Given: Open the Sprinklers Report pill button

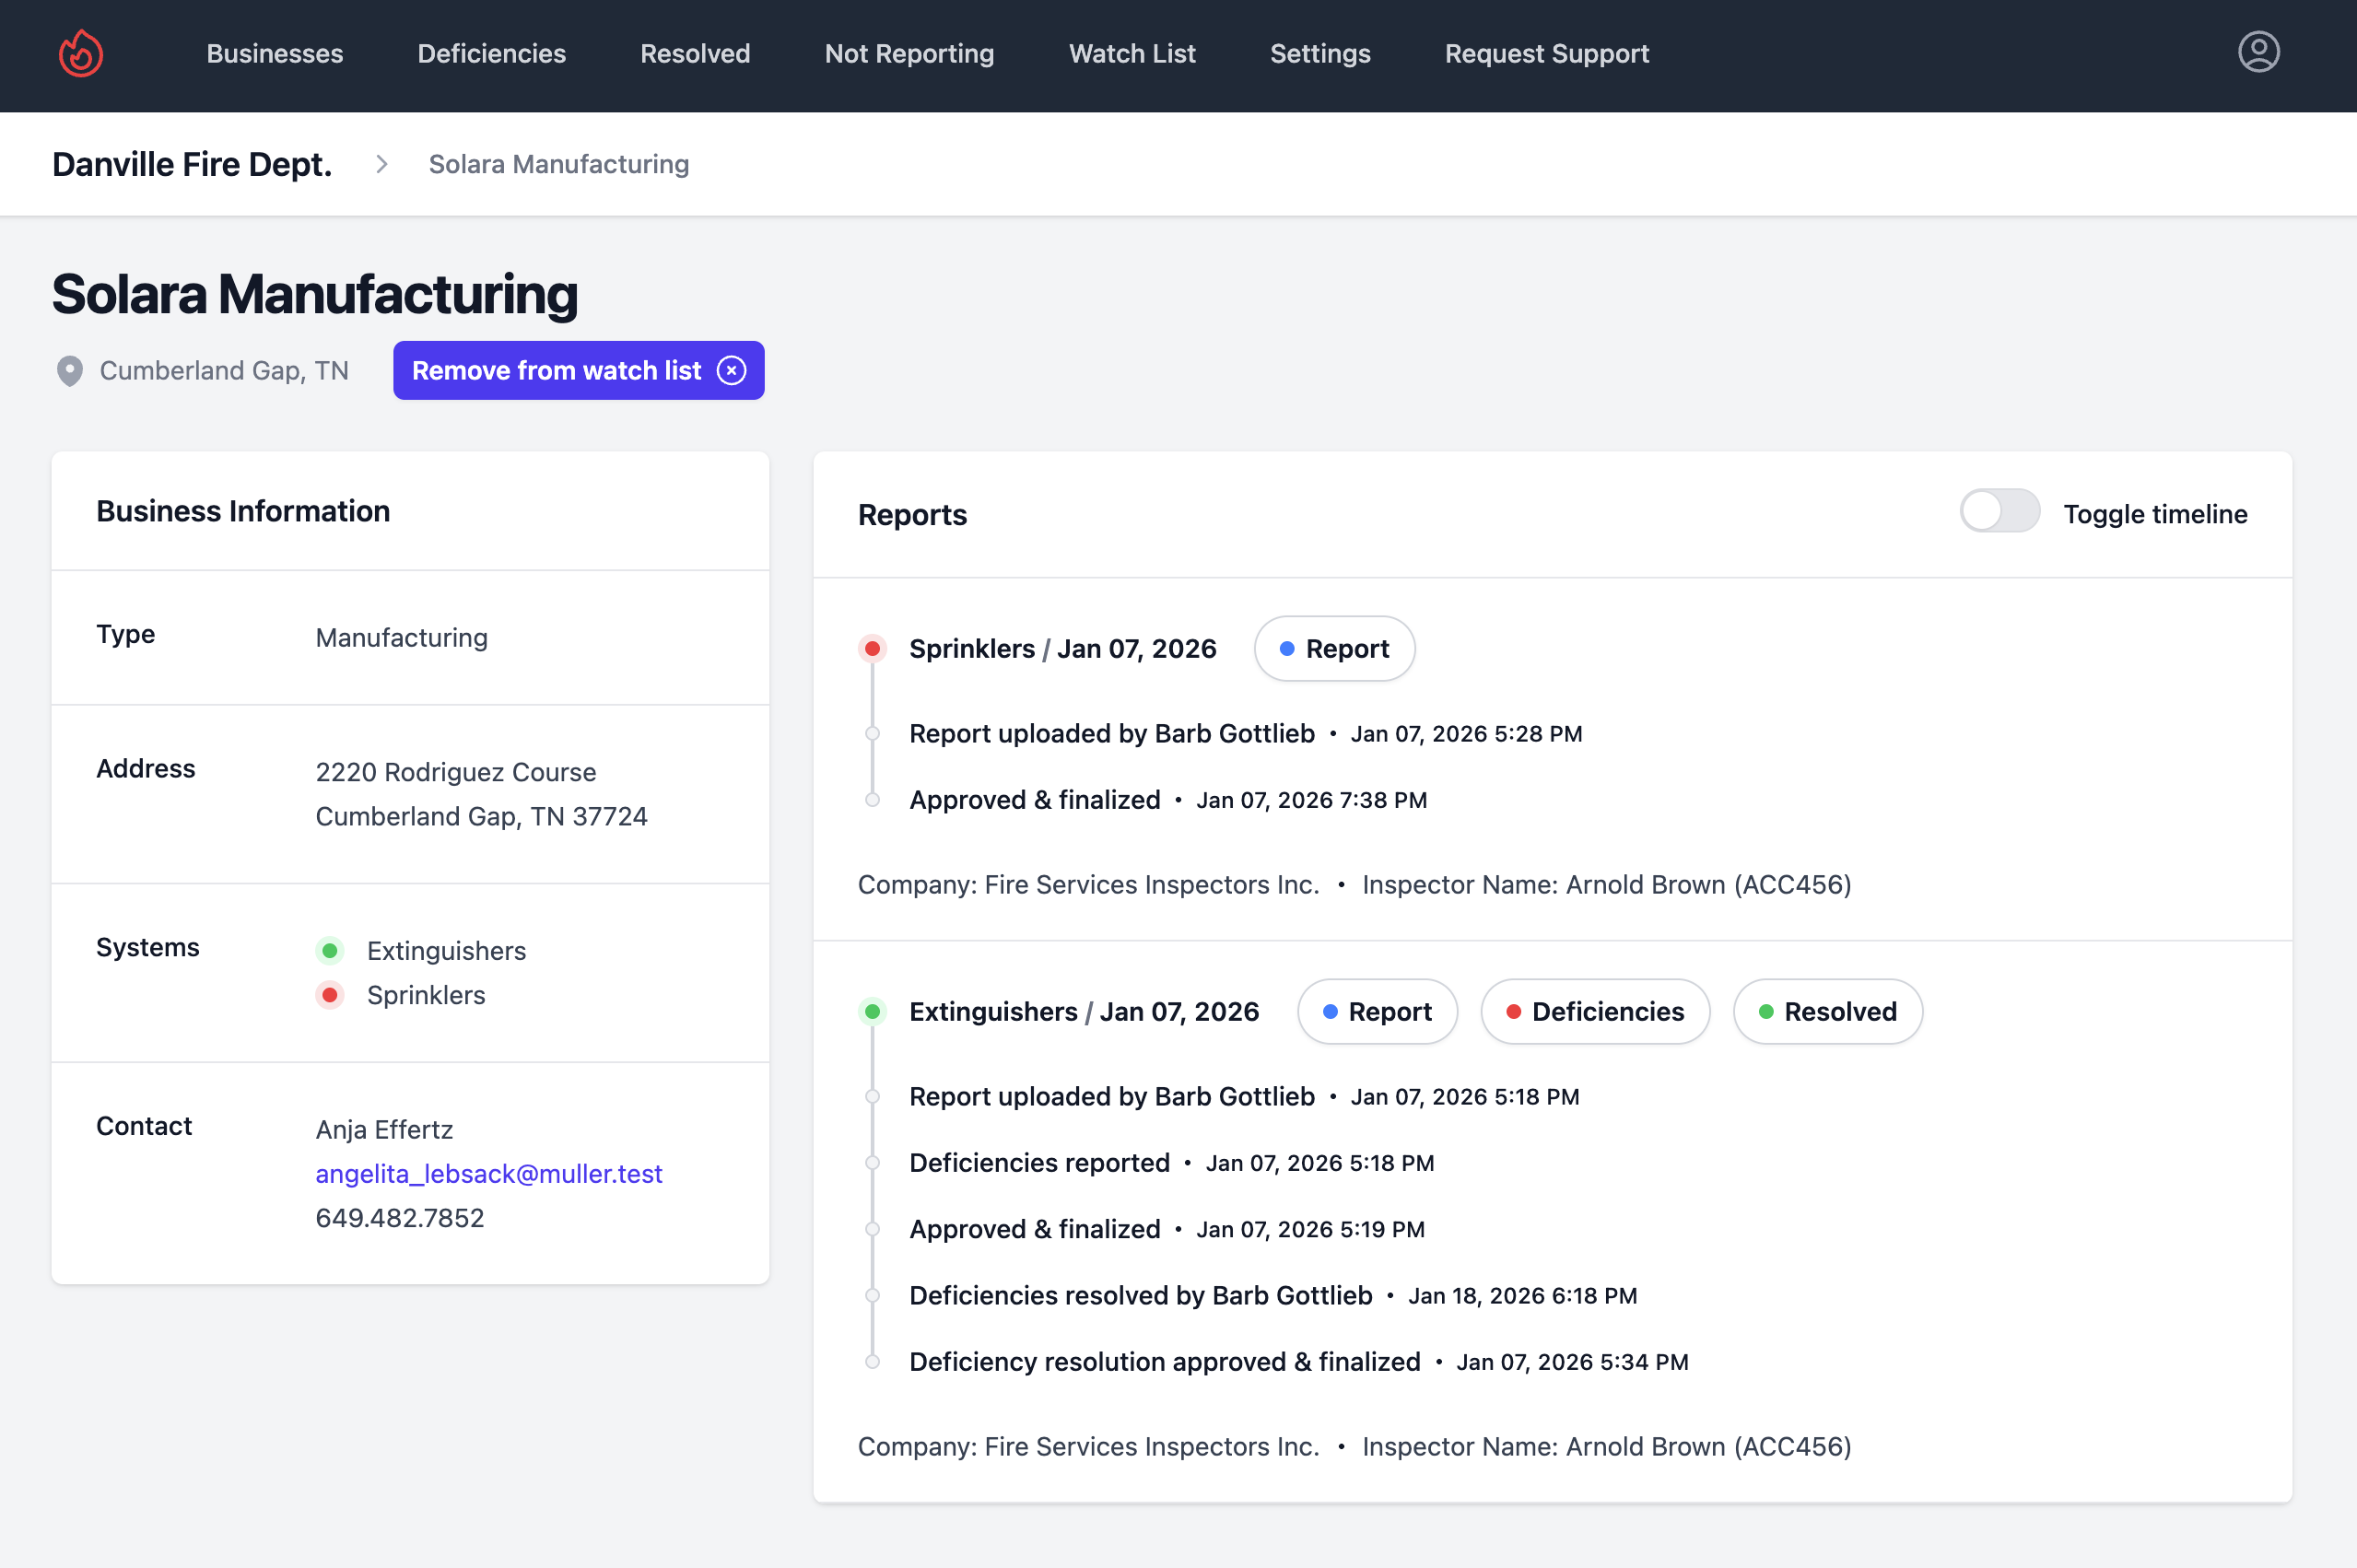Looking at the screenshot, I should click(1334, 649).
